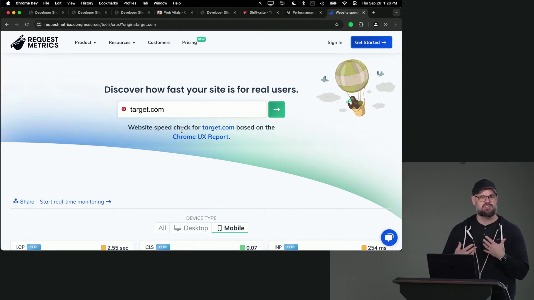534x300 pixels.
Task: Click the green search submit arrow button
Action: pyautogui.click(x=276, y=109)
